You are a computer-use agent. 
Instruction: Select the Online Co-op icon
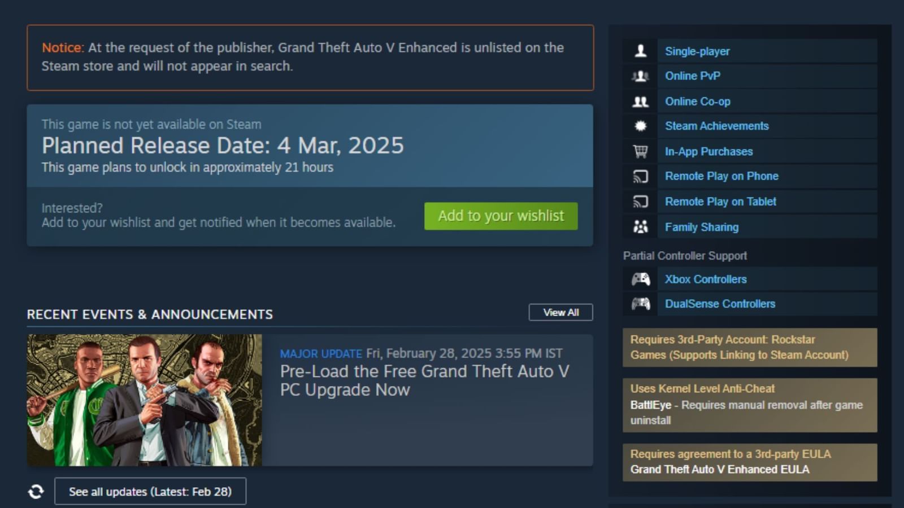tap(641, 101)
